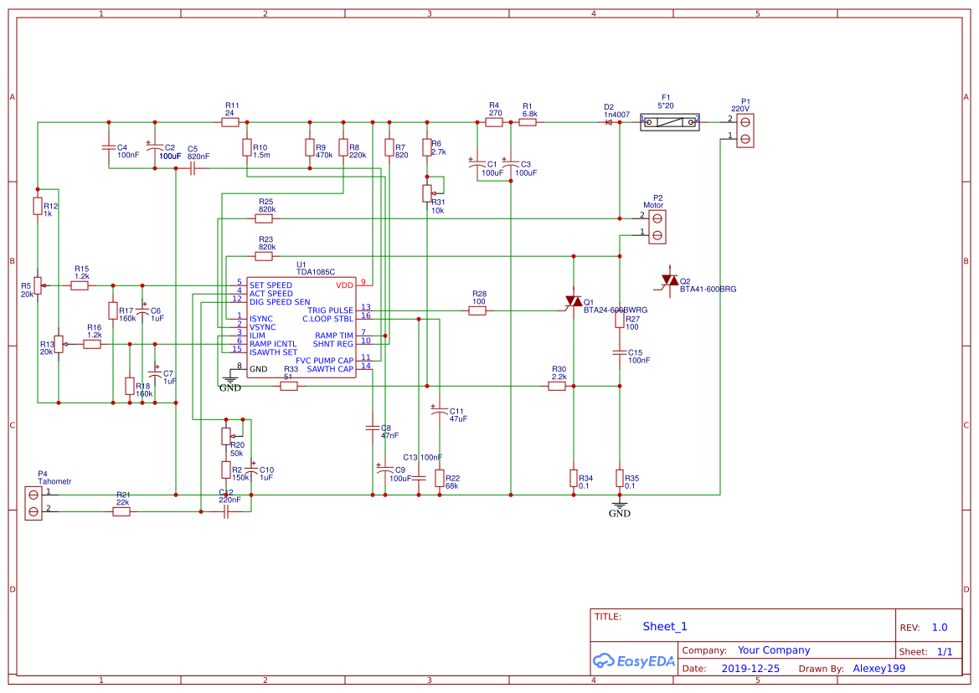Select the U1 TDA1085C chip body
This screenshot has height=693, width=979.
[x=301, y=327]
